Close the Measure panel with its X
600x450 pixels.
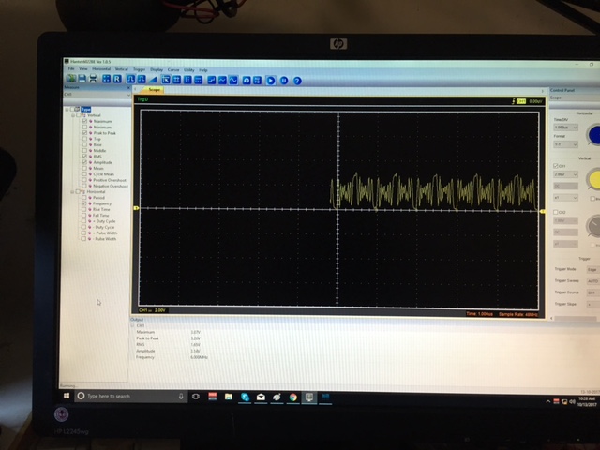[x=128, y=87]
